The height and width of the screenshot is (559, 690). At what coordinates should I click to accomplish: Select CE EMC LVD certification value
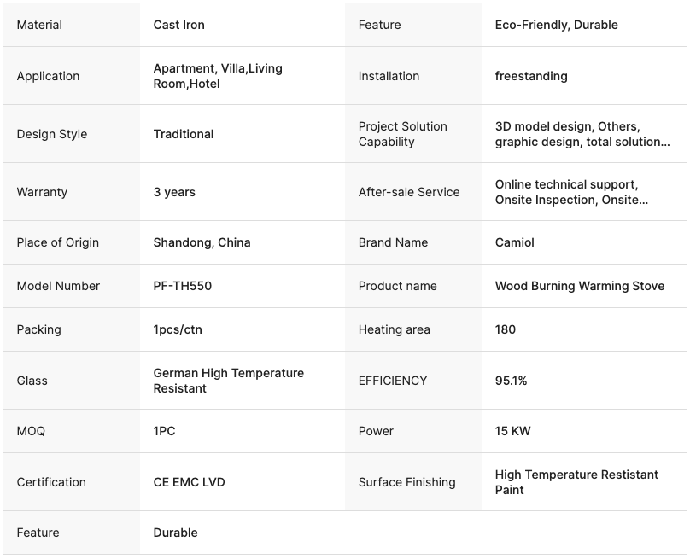click(189, 482)
